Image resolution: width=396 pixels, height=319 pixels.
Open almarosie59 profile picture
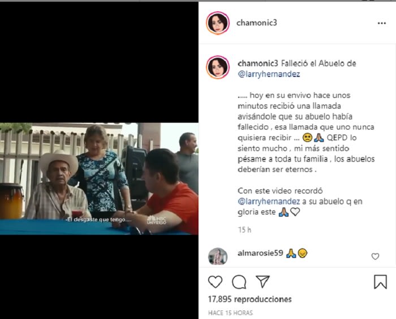pos(218,256)
